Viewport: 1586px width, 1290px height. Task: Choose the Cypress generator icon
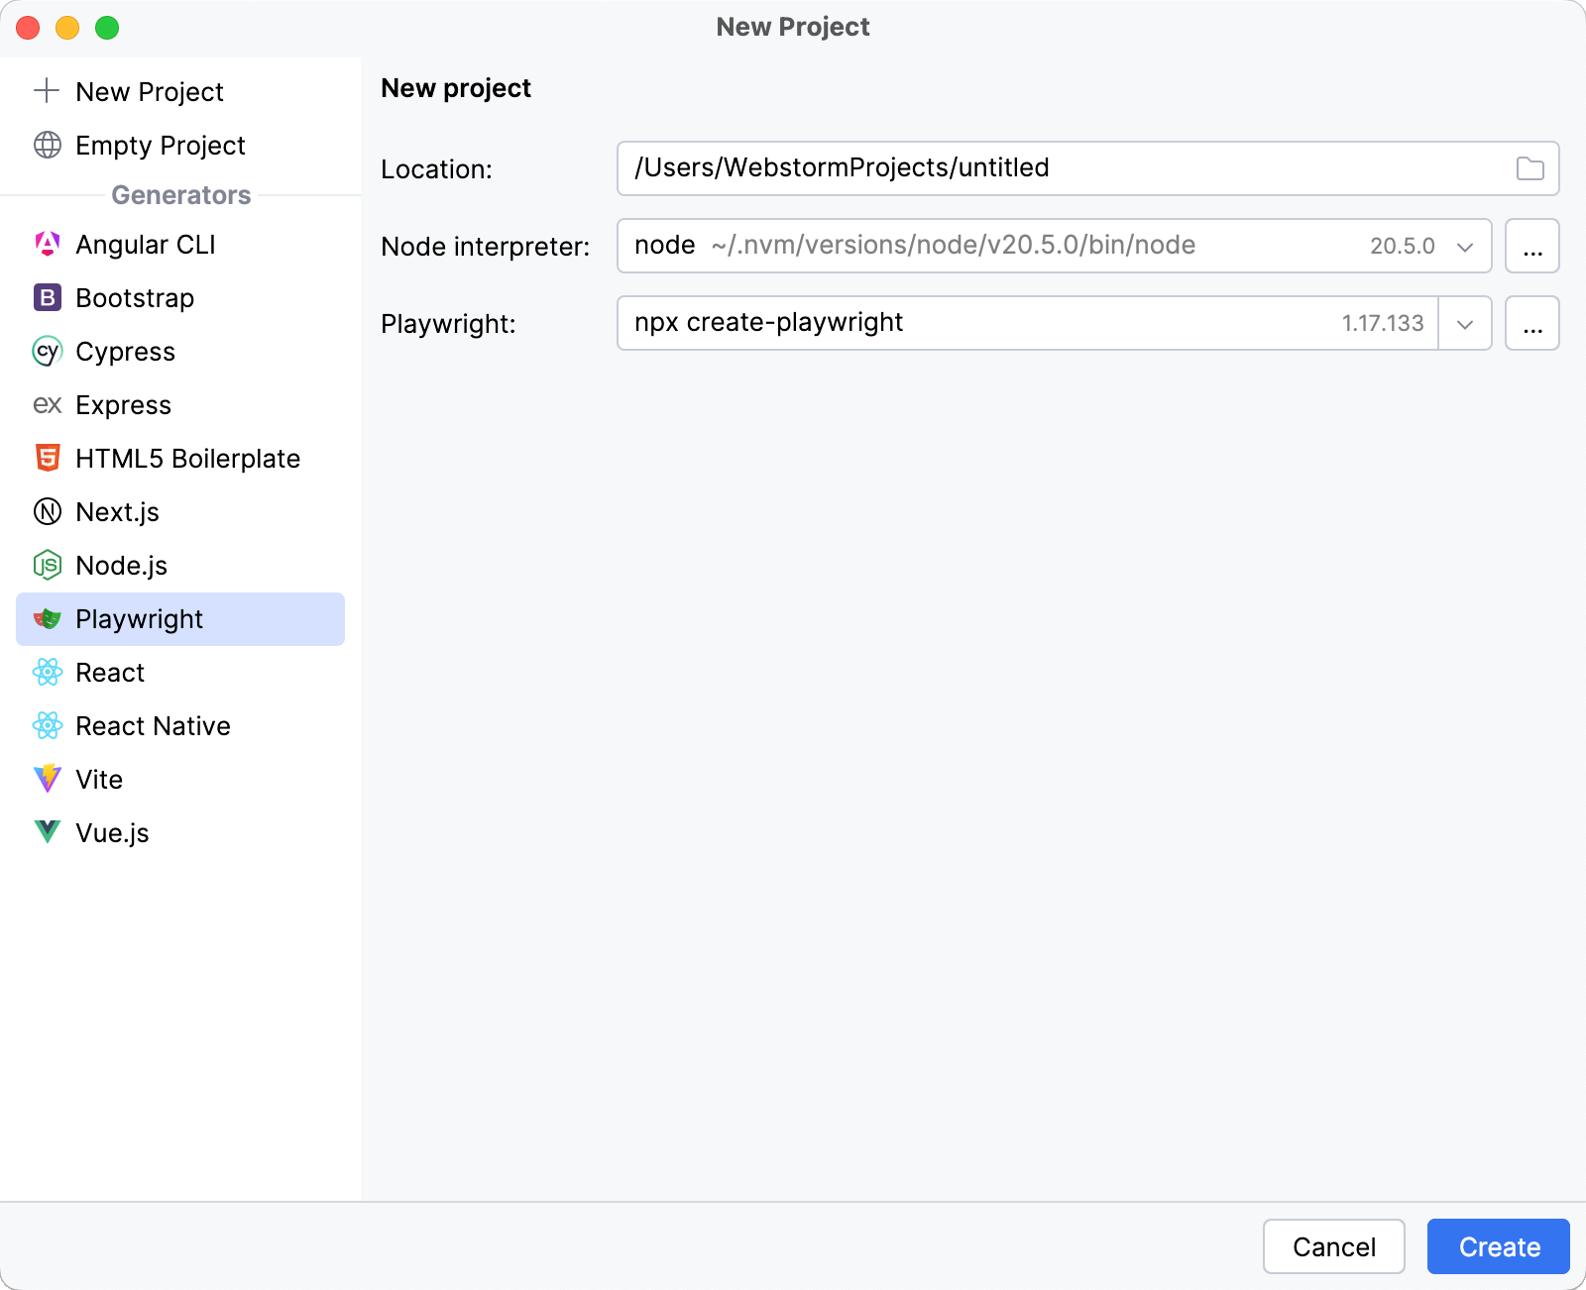click(48, 352)
